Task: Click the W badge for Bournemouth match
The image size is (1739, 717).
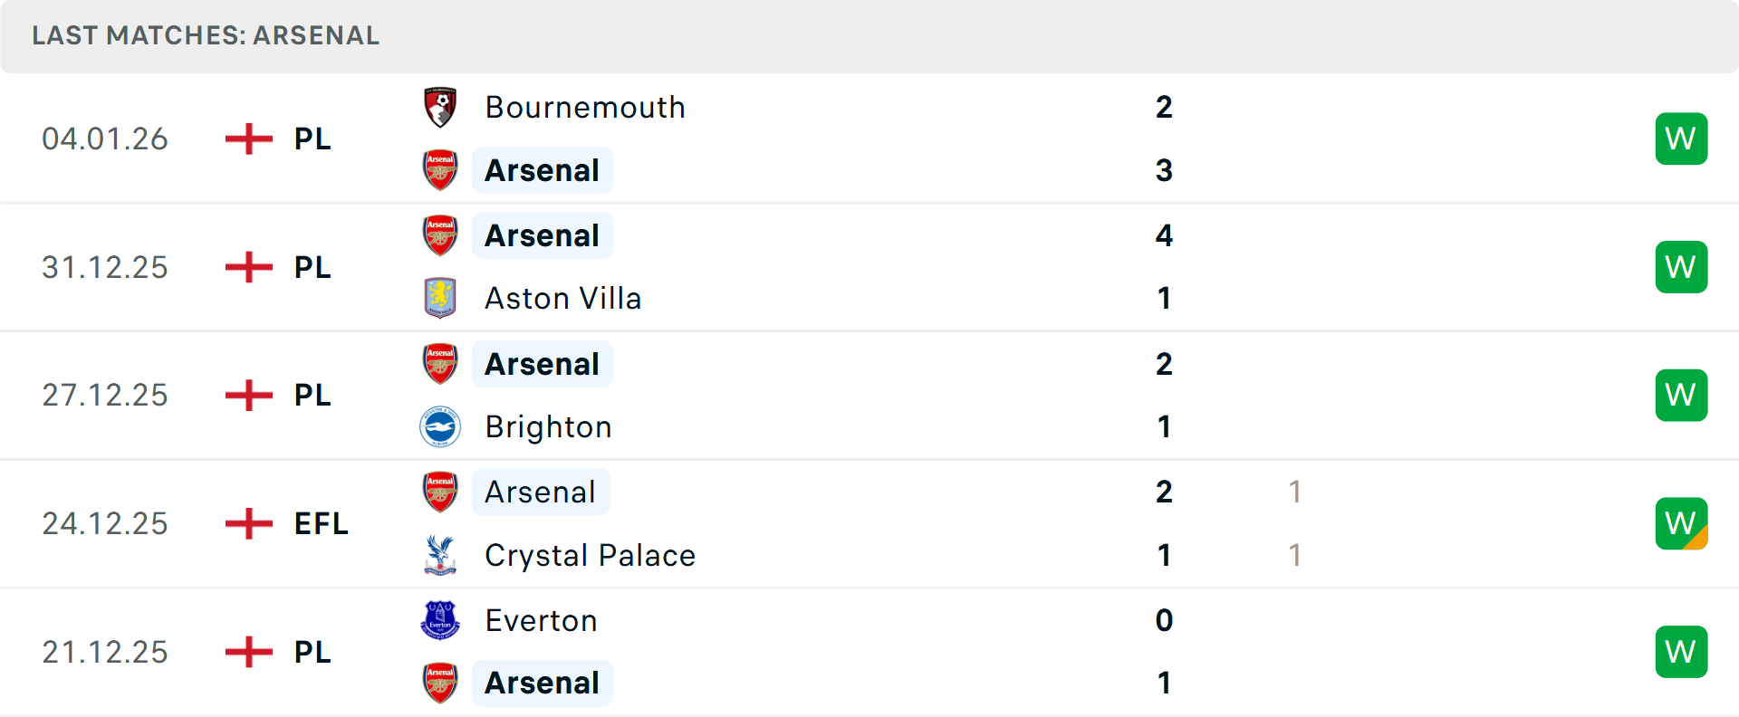Action: click(x=1681, y=139)
